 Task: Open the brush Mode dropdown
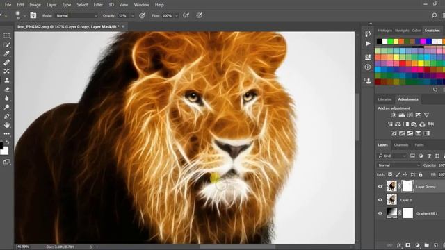coord(76,15)
